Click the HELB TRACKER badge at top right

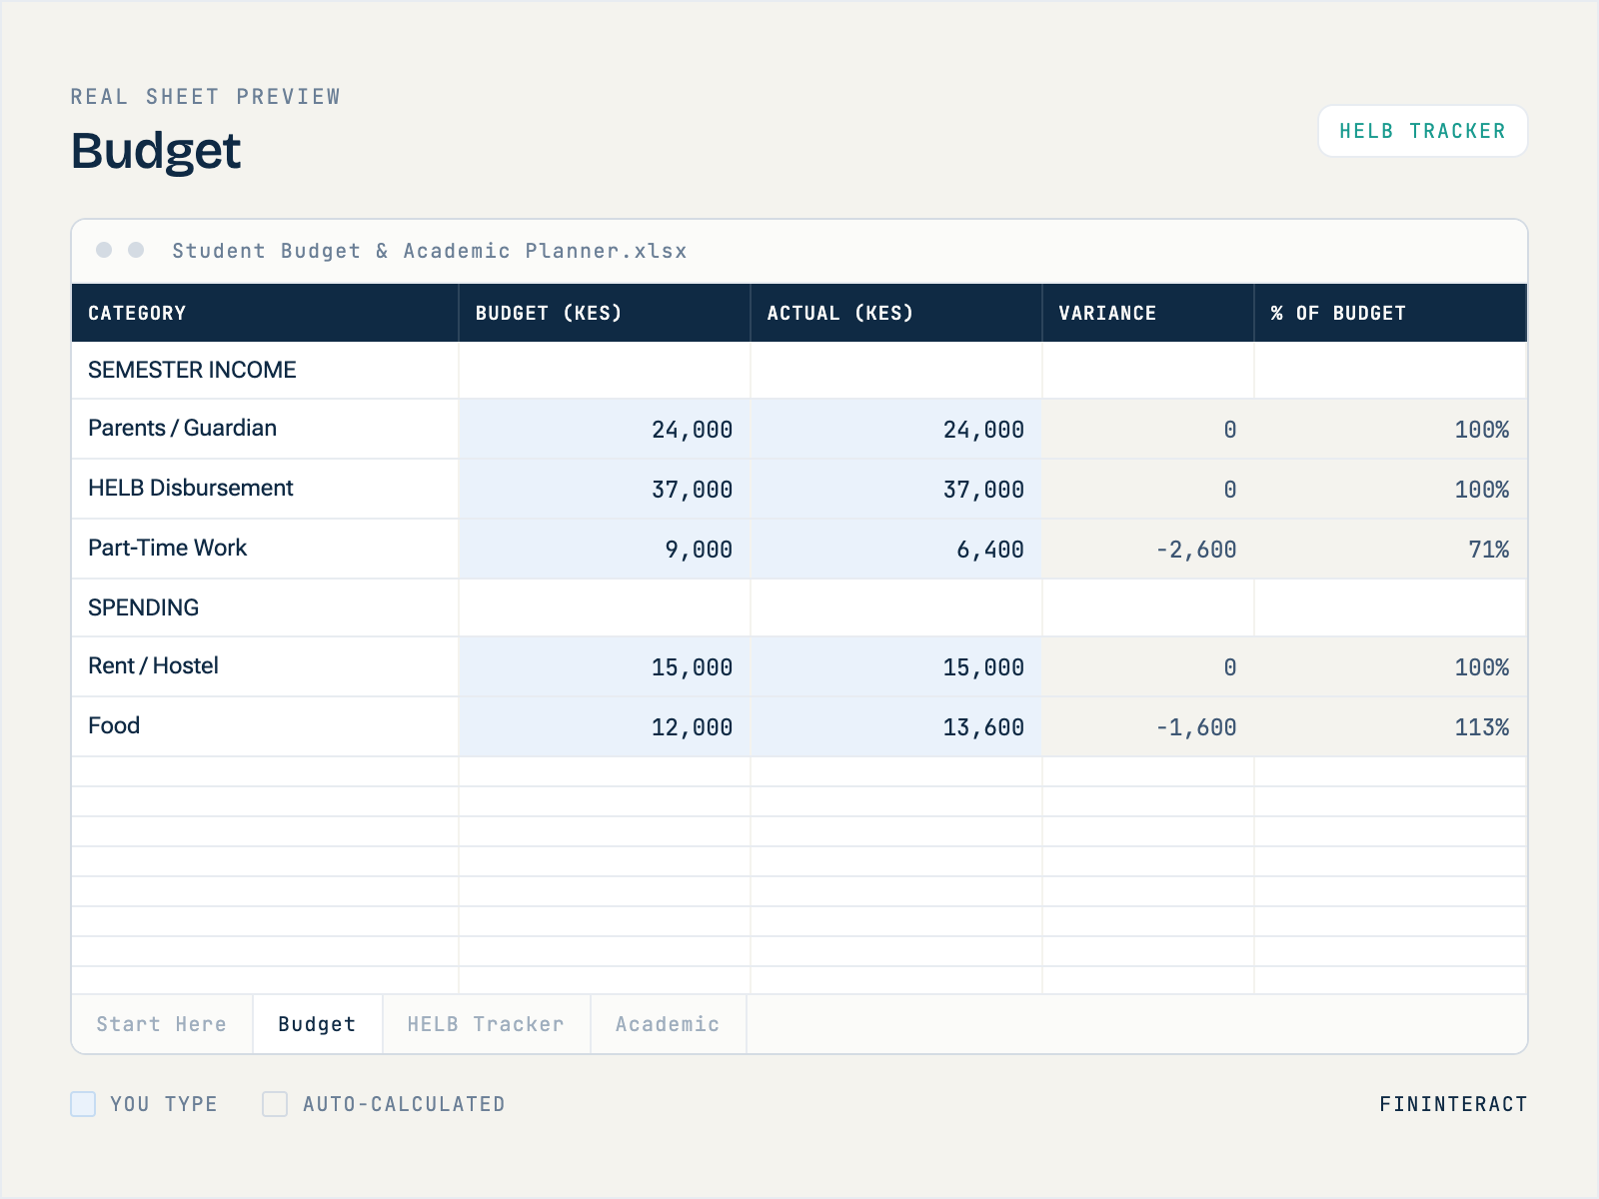click(1422, 131)
